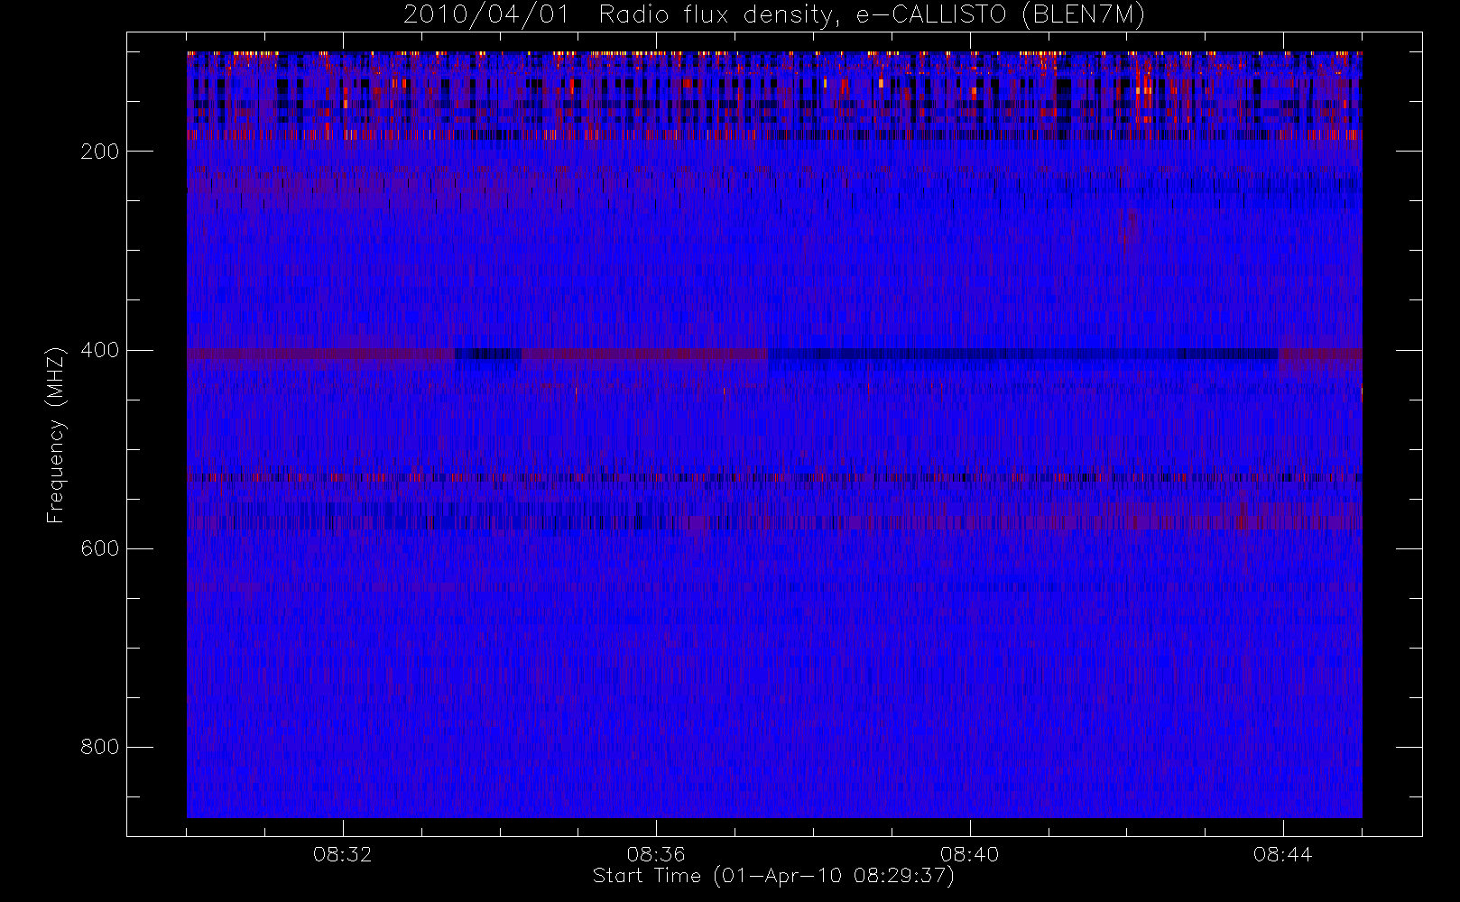Click the 800 frequency tick label

pyautogui.click(x=99, y=747)
